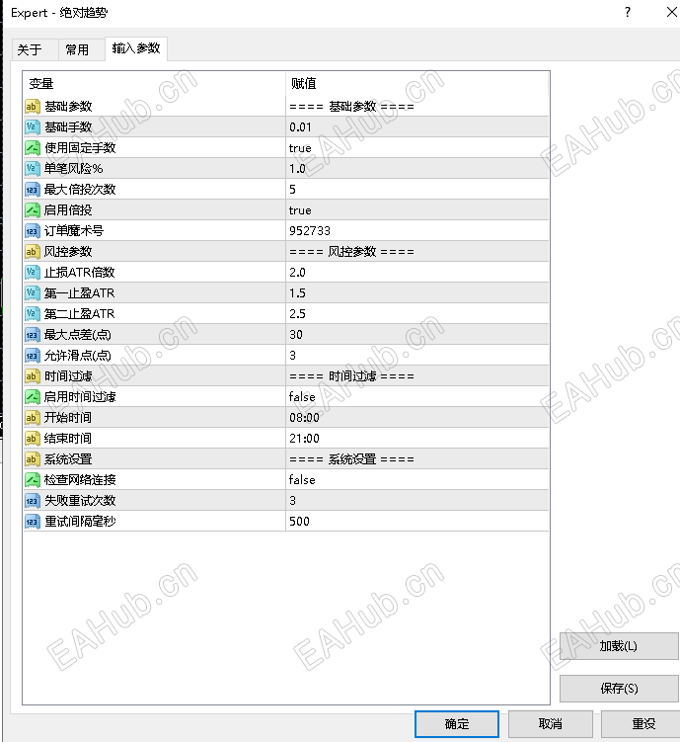Click the integer icon beside 失败重试次数

click(x=33, y=501)
